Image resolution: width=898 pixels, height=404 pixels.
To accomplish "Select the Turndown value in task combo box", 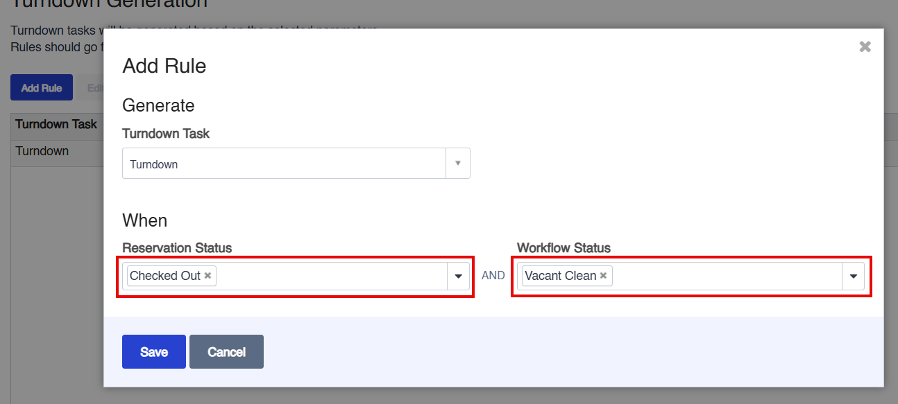I will pos(284,164).
